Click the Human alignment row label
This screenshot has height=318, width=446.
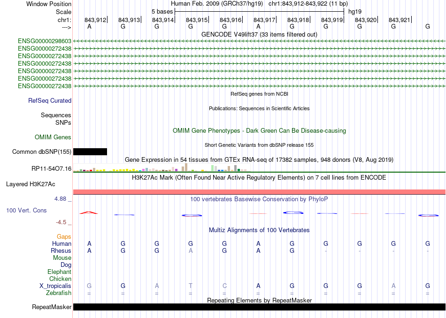pyautogui.click(x=62, y=244)
